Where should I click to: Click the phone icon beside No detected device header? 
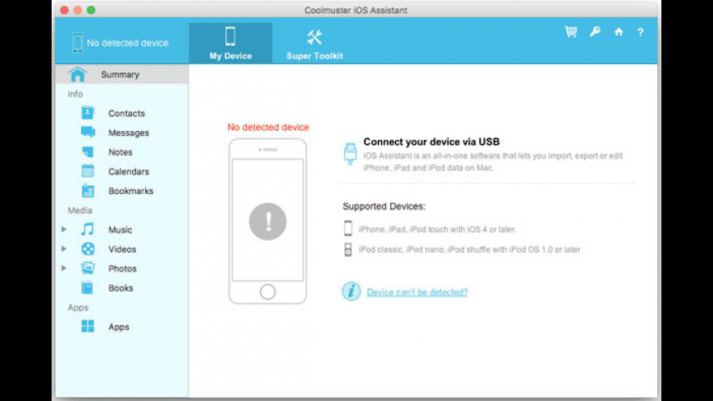[77, 43]
